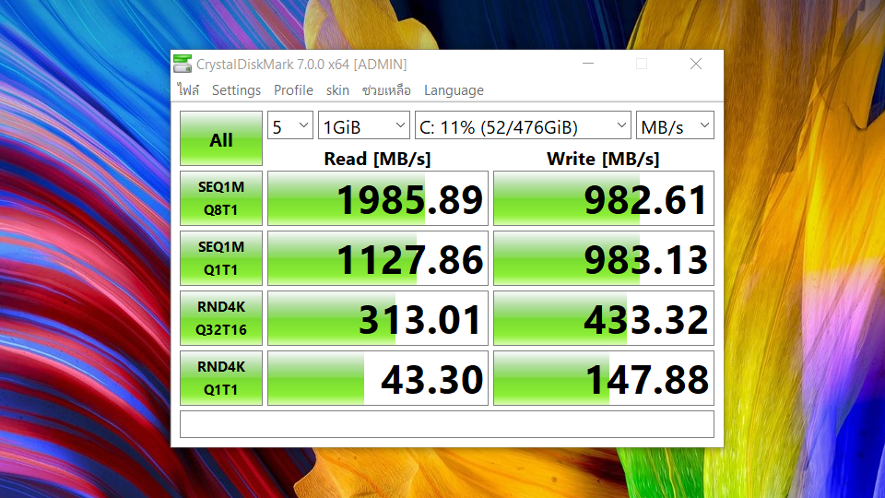This screenshot has width=885, height=498.
Task: Open the ไฟล์ menu
Action: point(188,90)
